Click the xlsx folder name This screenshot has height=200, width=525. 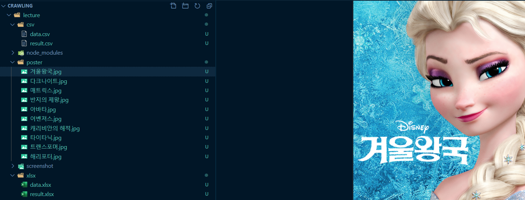[x=31, y=175]
